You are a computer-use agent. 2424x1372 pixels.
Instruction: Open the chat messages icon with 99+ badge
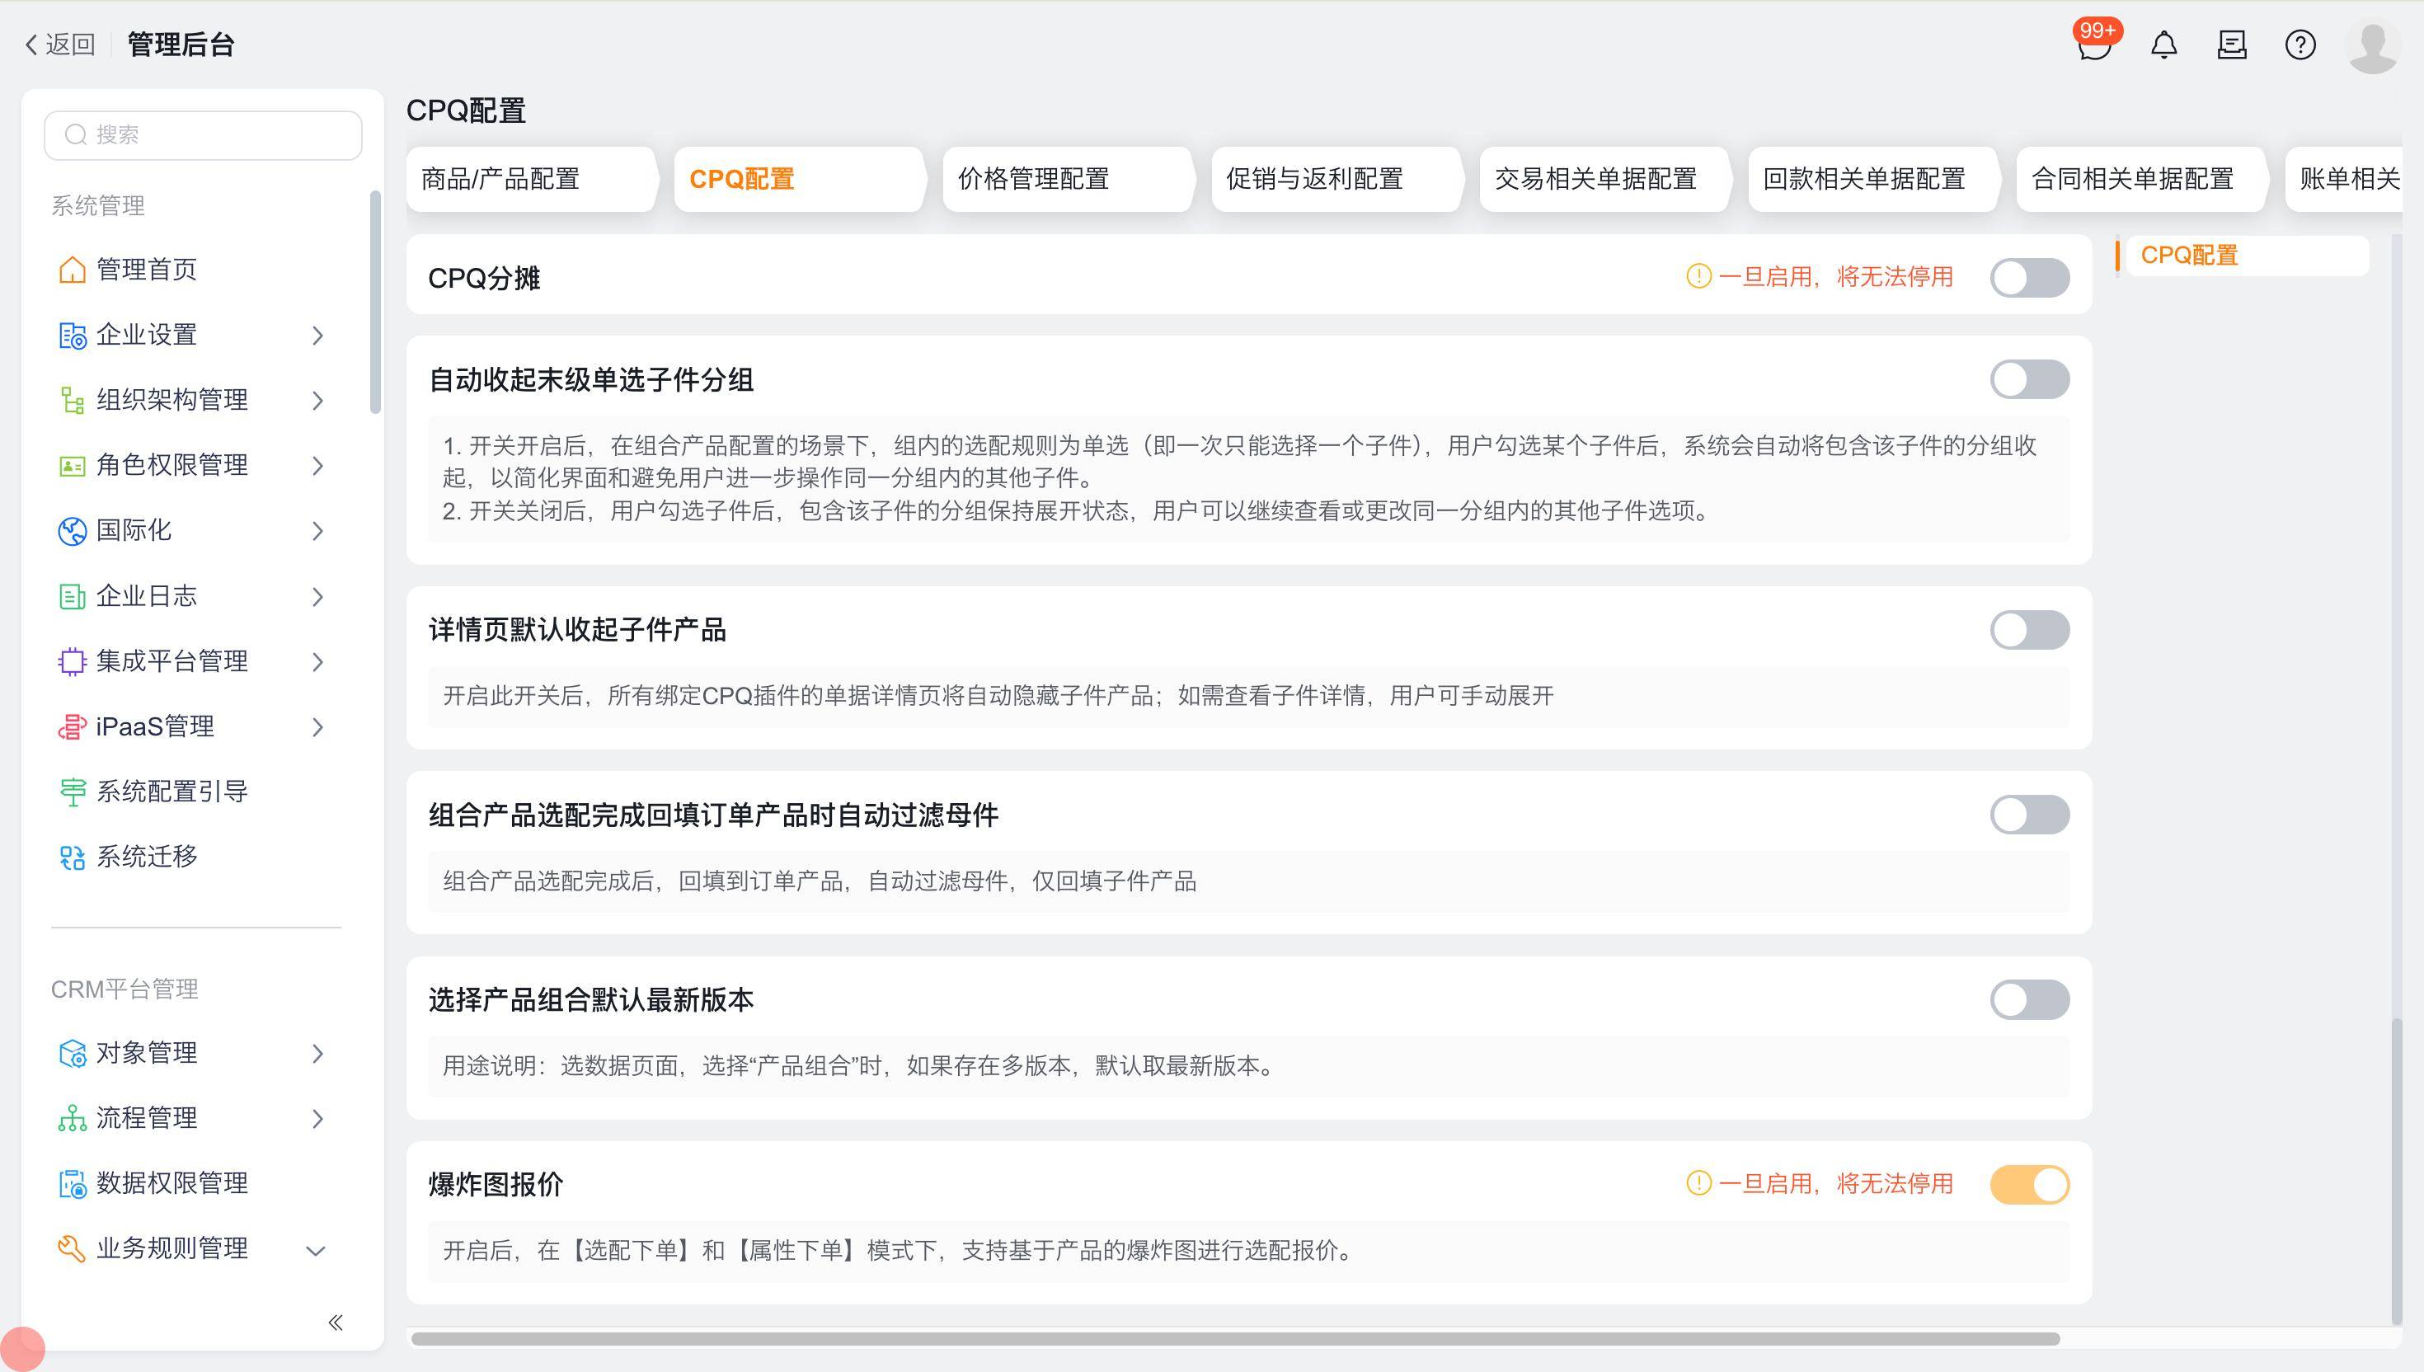2093,45
